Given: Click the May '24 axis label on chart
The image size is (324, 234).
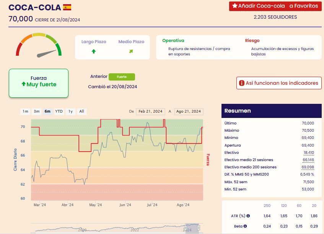Looking at the screenshot, I should [96, 205].
